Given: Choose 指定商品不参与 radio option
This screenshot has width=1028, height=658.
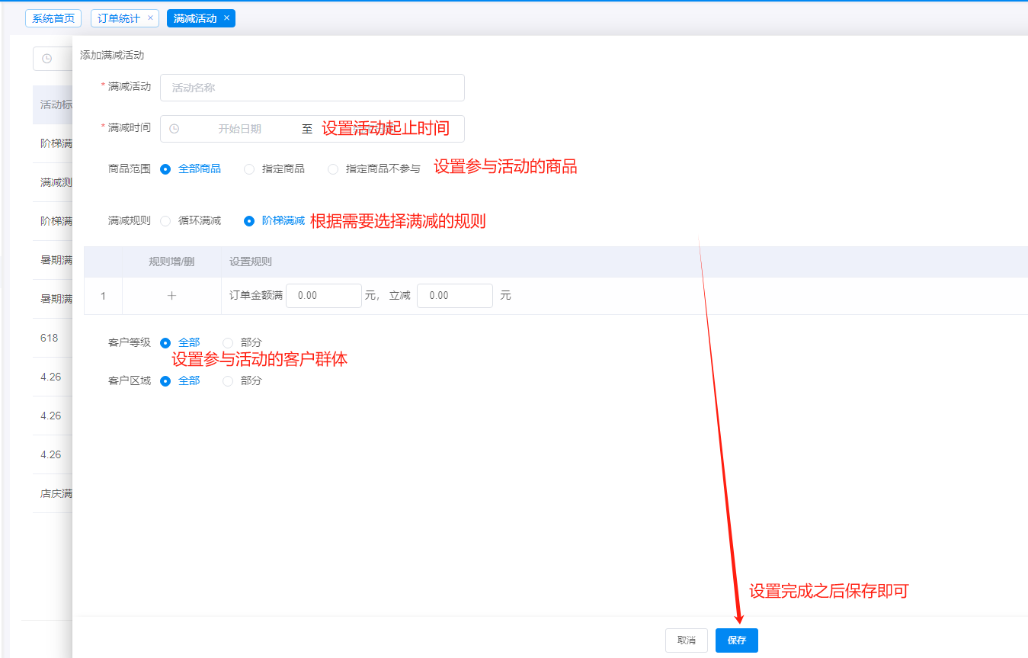Looking at the screenshot, I should coord(333,169).
